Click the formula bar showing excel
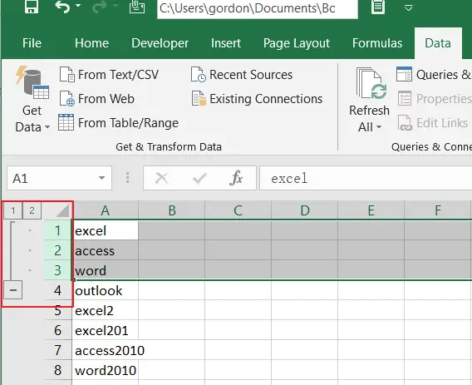The height and width of the screenshot is (385, 472). tap(366, 178)
